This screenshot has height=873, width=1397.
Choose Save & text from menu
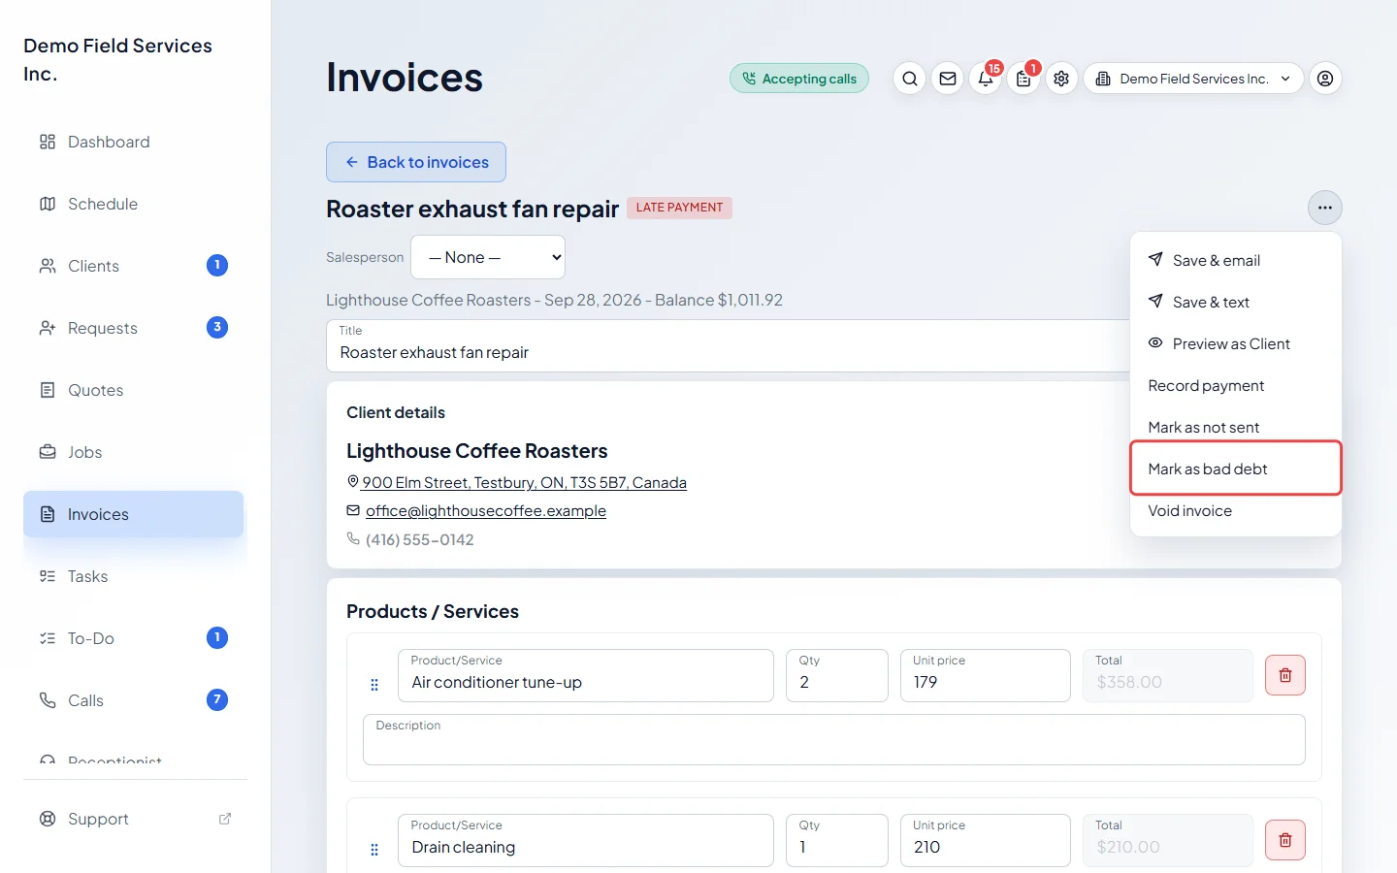click(1236, 302)
